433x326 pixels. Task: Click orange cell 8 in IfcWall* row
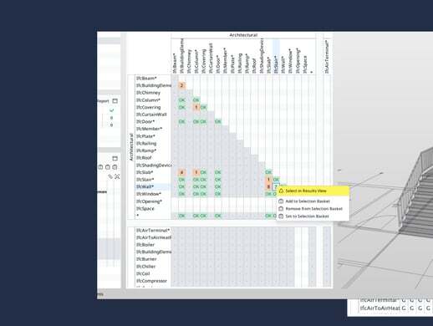[x=268, y=186]
